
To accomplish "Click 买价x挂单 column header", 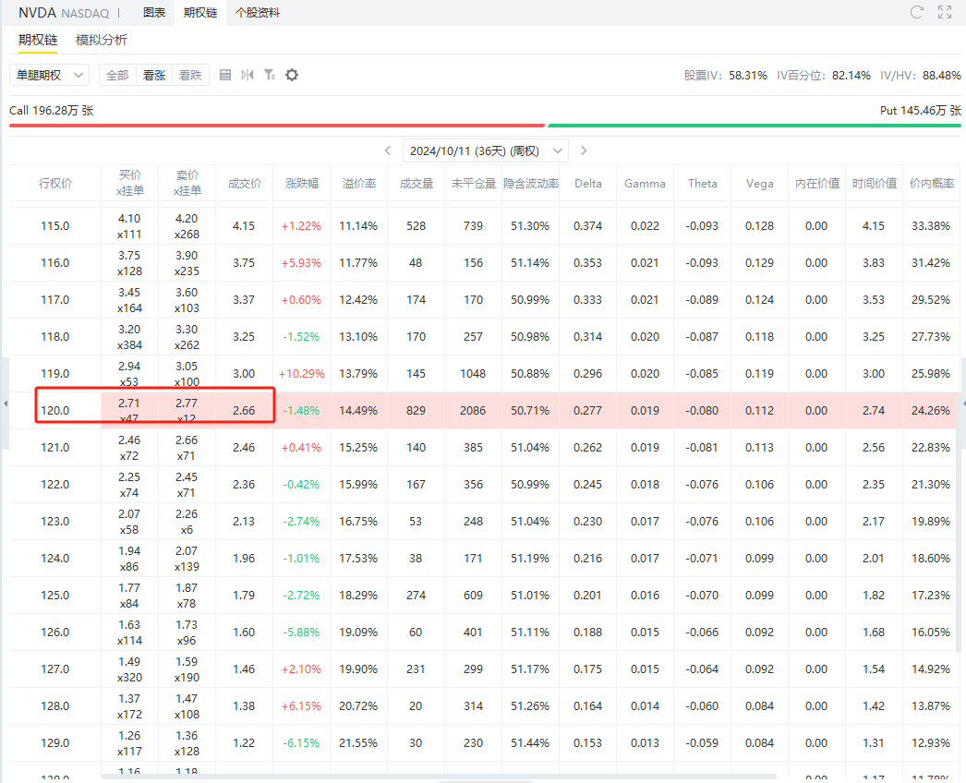I will click(x=130, y=183).
